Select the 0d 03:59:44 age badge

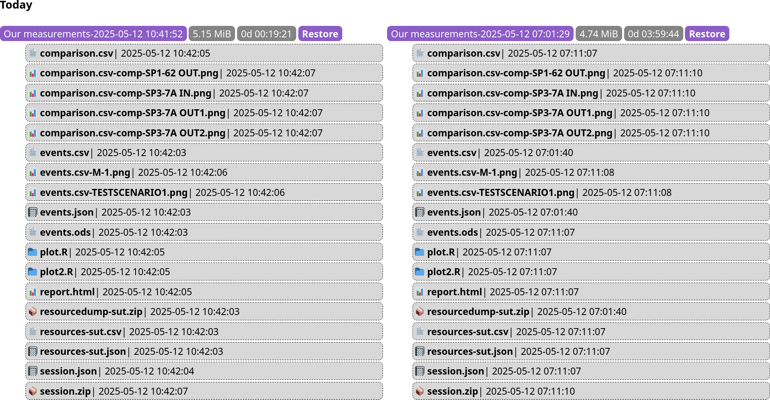click(653, 34)
